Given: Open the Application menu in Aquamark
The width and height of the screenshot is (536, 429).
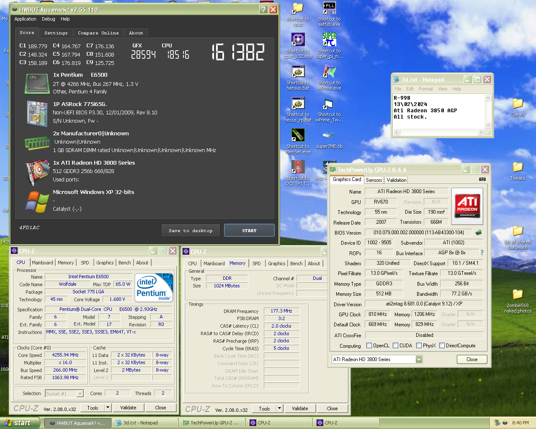Looking at the screenshot, I should 25,19.
